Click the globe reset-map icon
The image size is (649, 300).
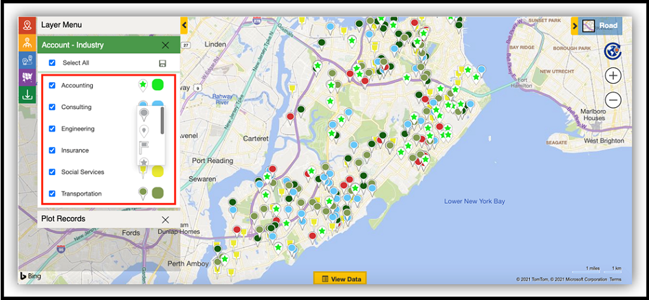coord(613,51)
